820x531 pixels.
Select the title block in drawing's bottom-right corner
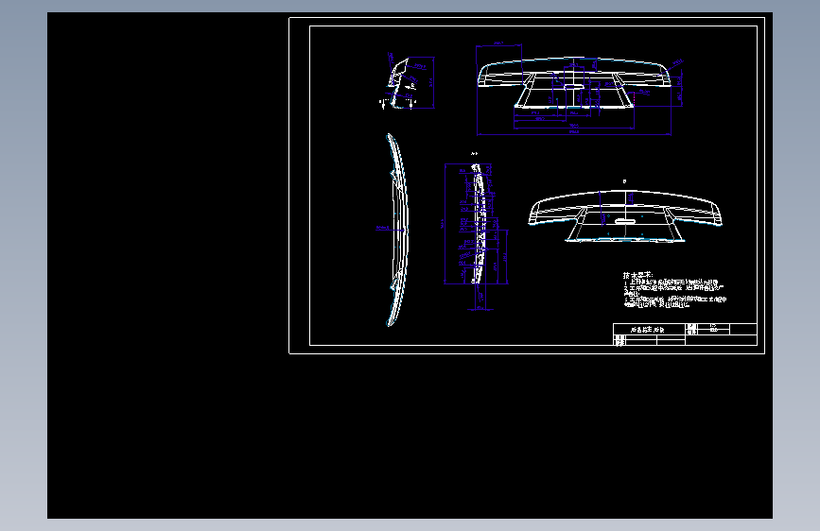[685, 334]
